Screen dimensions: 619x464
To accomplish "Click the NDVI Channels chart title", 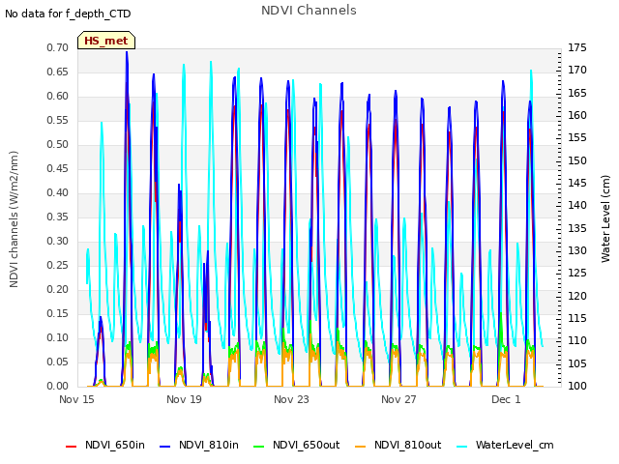I will point(309,11).
